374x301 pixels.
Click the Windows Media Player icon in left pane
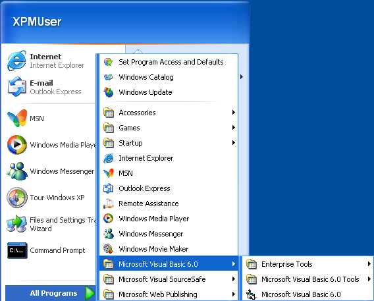coord(16,144)
